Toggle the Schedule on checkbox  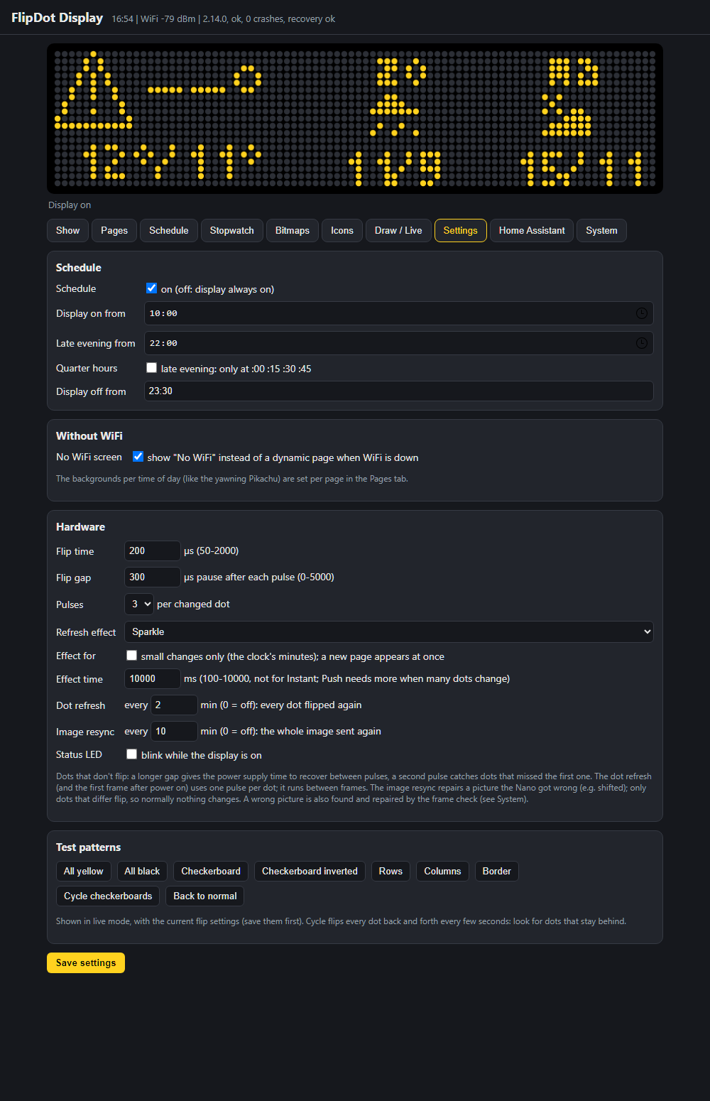coord(151,288)
